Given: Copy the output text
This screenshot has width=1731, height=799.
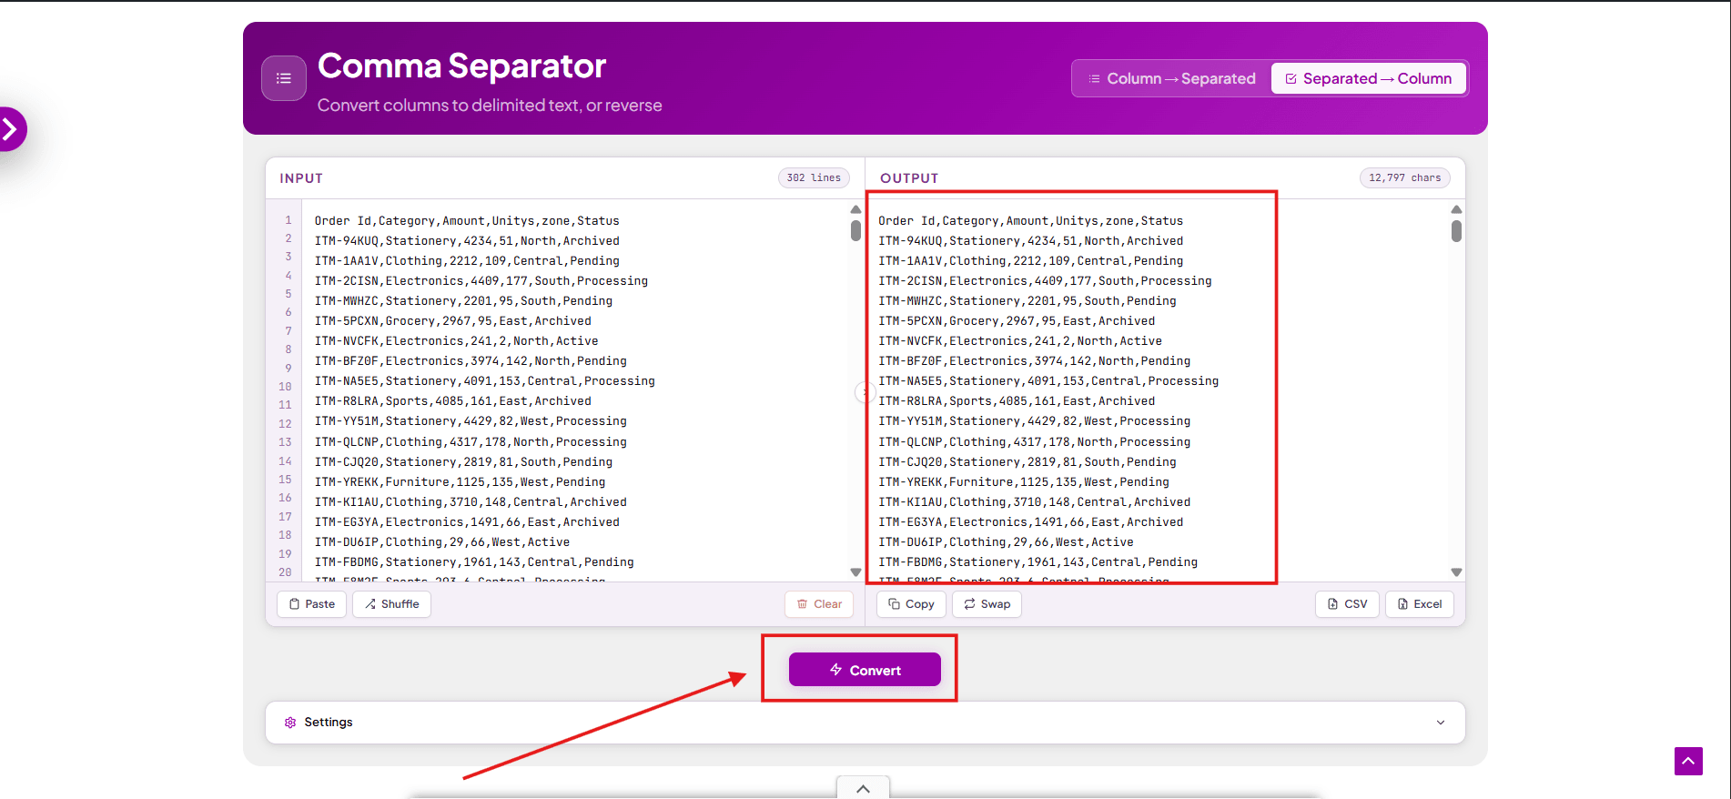Looking at the screenshot, I should pyautogui.click(x=911, y=604).
